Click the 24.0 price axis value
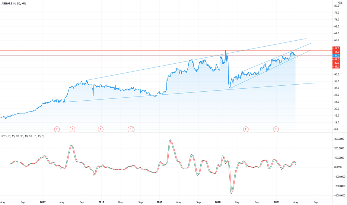 click(x=337, y=102)
